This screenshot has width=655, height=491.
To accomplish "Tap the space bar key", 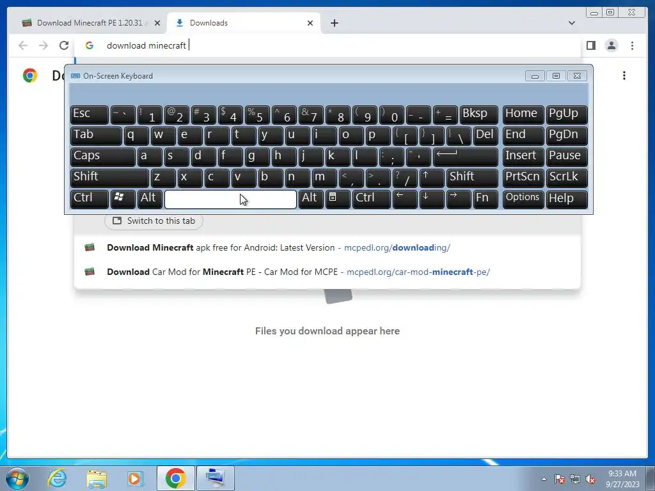I will [x=230, y=199].
